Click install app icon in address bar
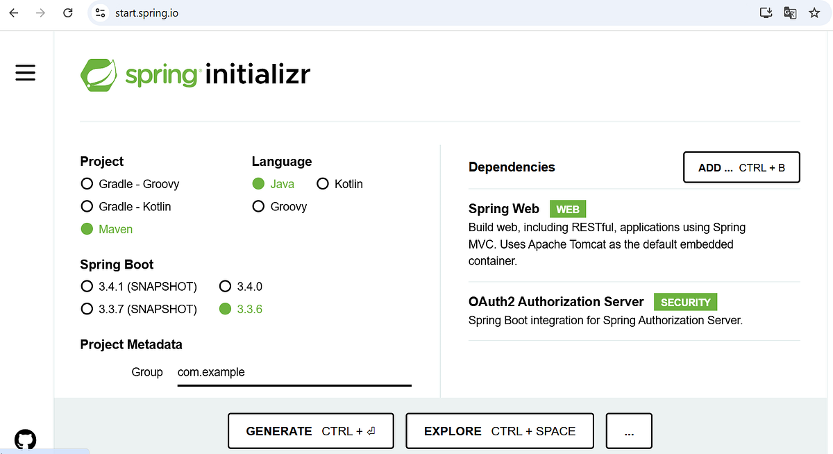Image resolution: width=833 pixels, height=454 pixels. (x=766, y=12)
